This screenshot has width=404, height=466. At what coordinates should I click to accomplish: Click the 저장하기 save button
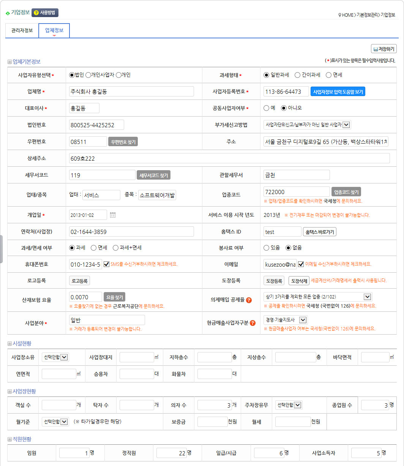[383, 49]
